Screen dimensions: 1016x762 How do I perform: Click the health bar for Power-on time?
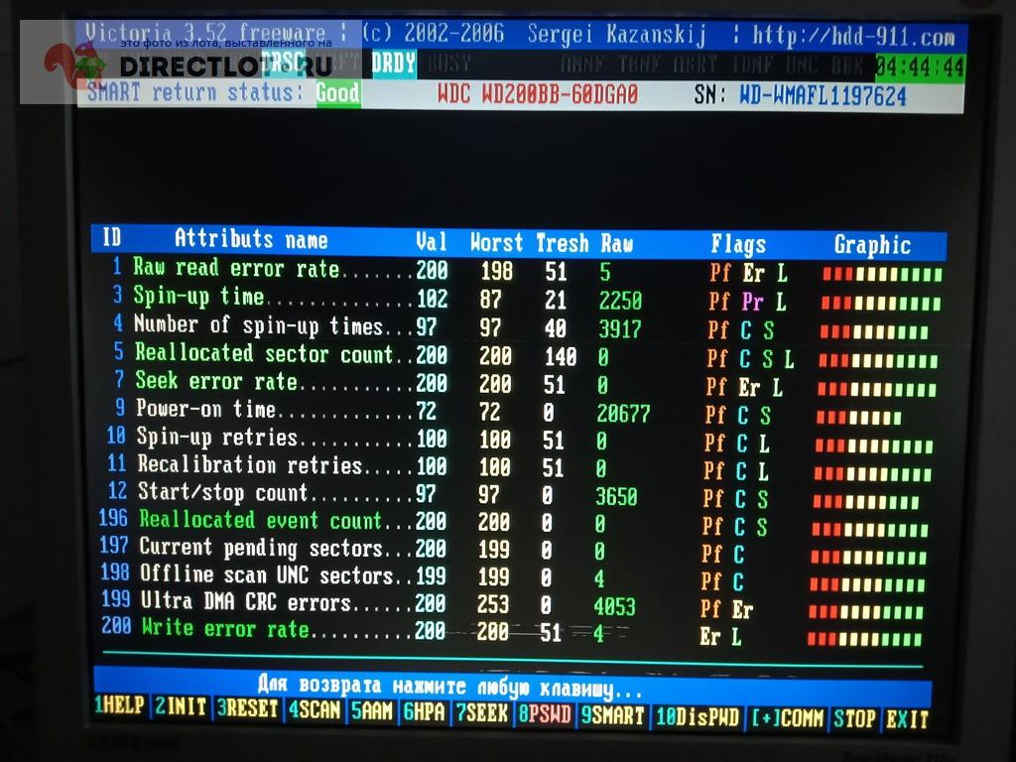[x=858, y=418]
